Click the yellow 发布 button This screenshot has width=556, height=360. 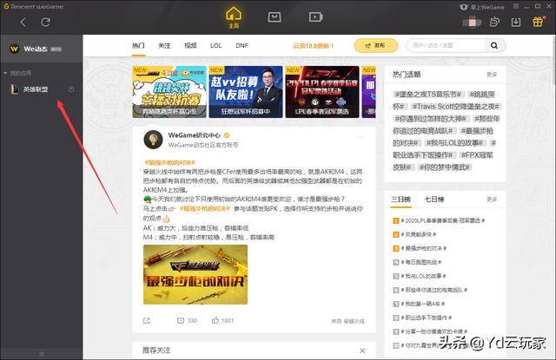pyautogui.click(x=376, y=45)
